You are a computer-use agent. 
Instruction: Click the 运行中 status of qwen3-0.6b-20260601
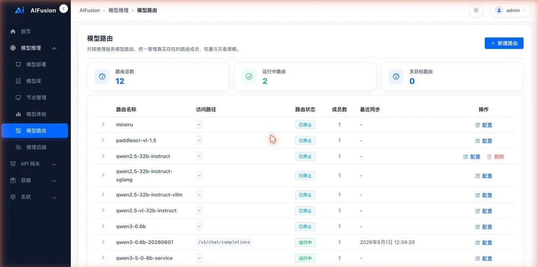(x=305, y=242)
